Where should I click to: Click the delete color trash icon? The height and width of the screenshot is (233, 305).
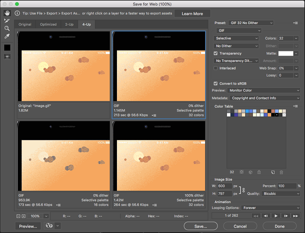[x=281, y=172]
